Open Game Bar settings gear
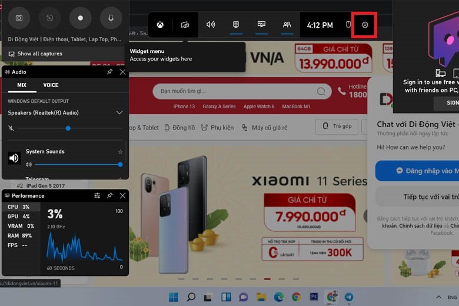459x306 pixels. [365, 25]
